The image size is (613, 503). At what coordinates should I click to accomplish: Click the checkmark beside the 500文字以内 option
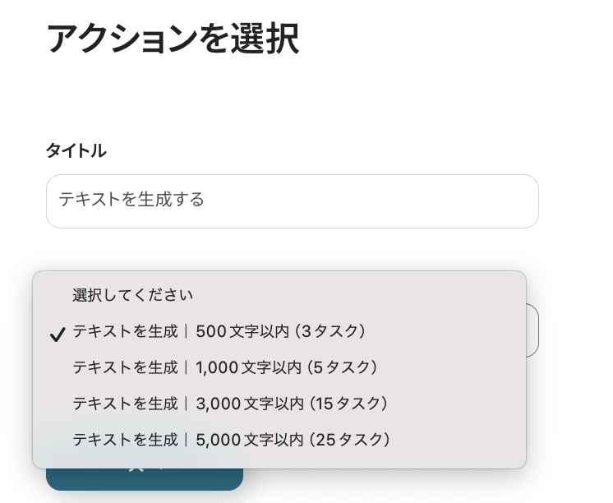(x=58, y=335)
